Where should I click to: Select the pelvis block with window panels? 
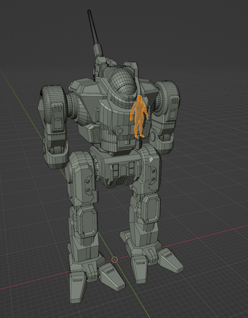121,169
